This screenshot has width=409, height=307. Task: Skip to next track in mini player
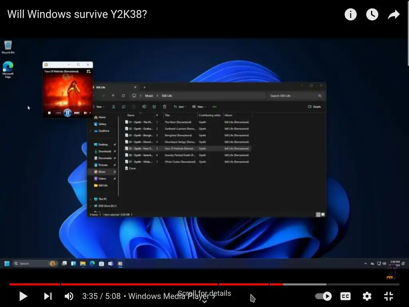point(77,113)
